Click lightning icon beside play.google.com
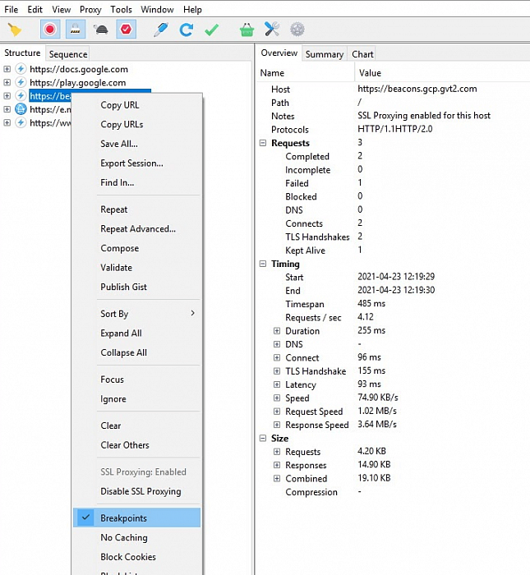 coord(21,82)
